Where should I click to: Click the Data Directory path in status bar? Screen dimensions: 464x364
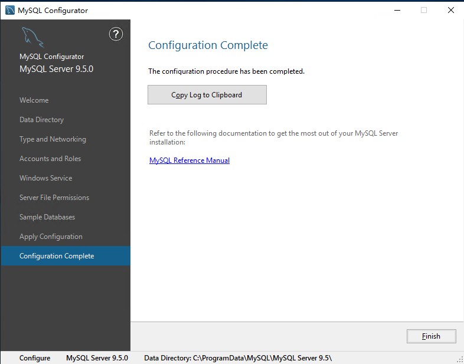238,358
